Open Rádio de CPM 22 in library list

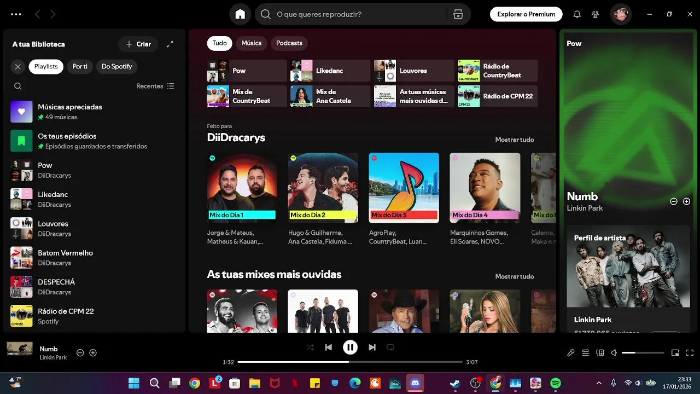point(93,316)
